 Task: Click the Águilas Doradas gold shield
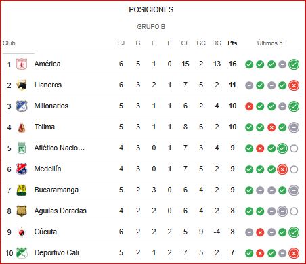(x=22, y=211)
